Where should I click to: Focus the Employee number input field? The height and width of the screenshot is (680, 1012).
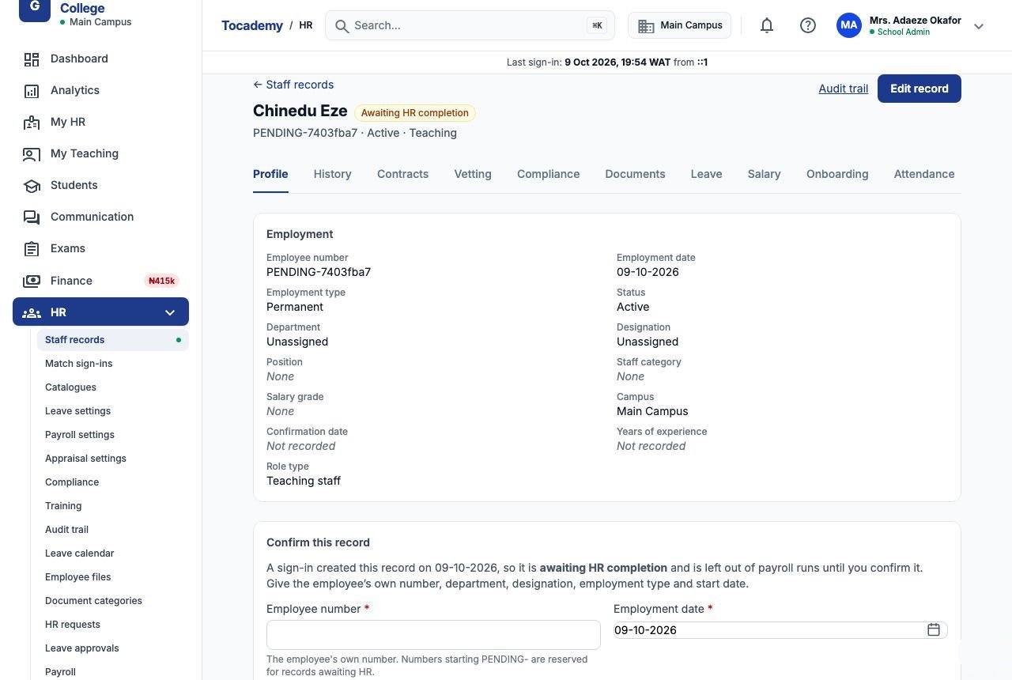tap(433, 635)
